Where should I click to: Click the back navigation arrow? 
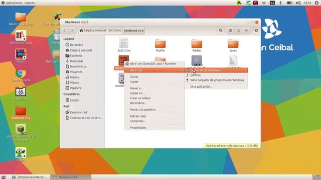(x=65, y=30)
